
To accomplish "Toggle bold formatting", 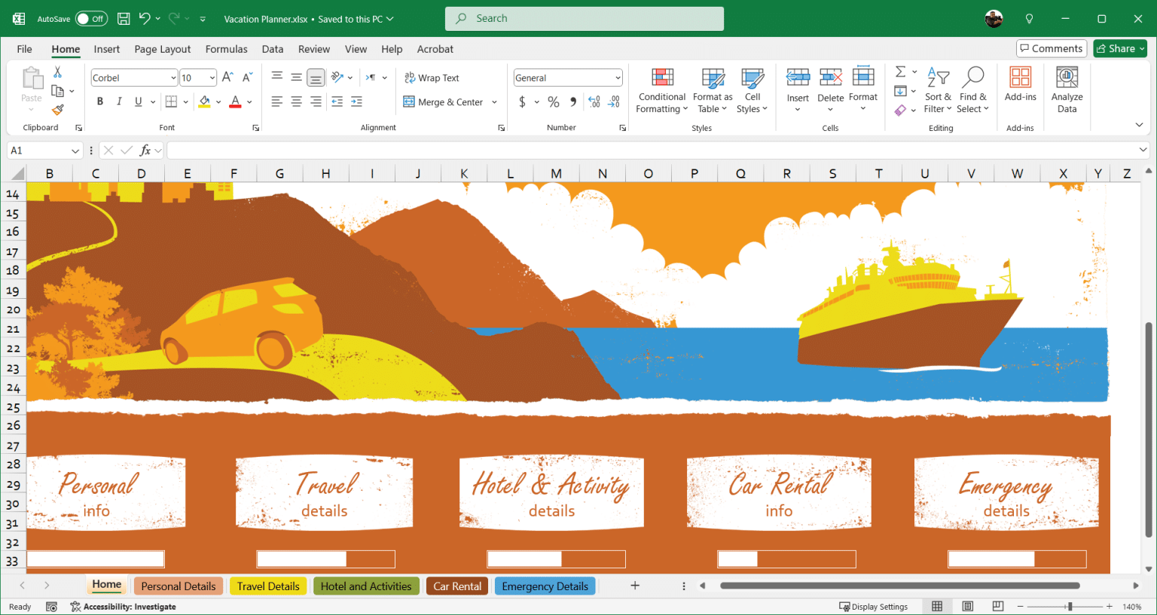I will point(100,101).
